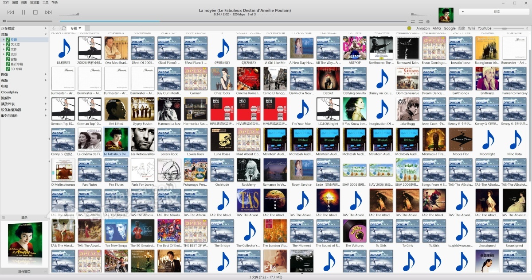
Task: Select the I'm Your Man note icon
Action: (302, 109)
